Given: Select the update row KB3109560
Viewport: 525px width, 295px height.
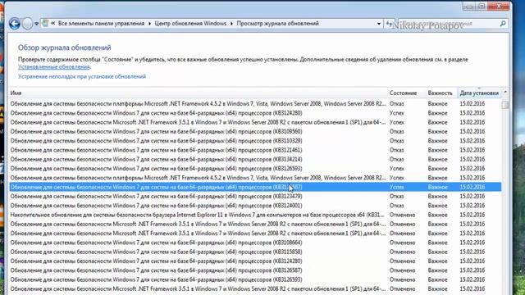Looking at the screenshot, I should 255,131.
